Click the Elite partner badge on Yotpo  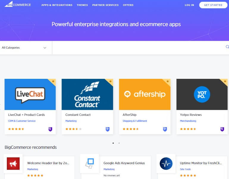click(222, 129)
